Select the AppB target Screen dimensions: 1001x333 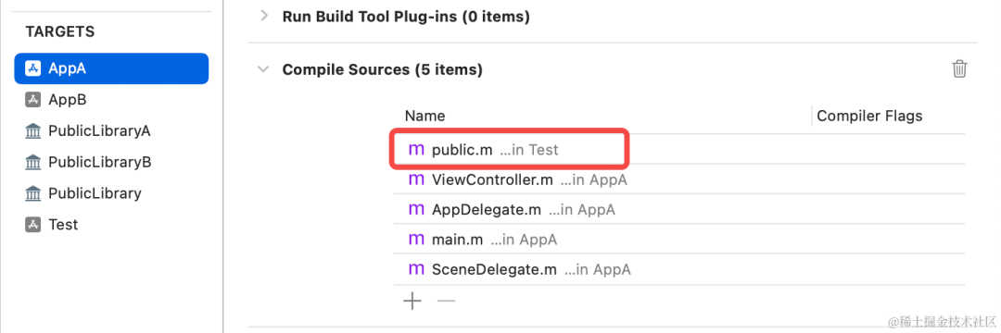coord(111,100)
